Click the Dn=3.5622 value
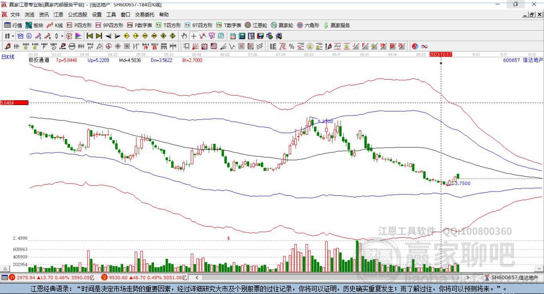The image size is (544, 294). [x=161, y=60]
